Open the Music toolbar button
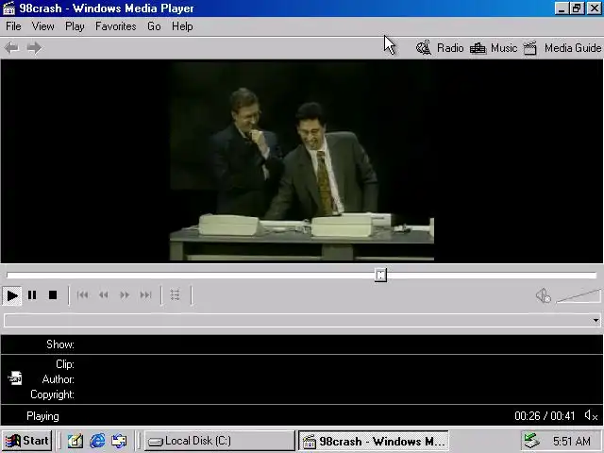 pyautogui.click(x=494, y=48)
